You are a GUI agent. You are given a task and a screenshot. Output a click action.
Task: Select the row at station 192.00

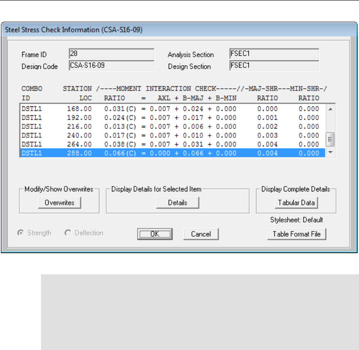point(173,118)
